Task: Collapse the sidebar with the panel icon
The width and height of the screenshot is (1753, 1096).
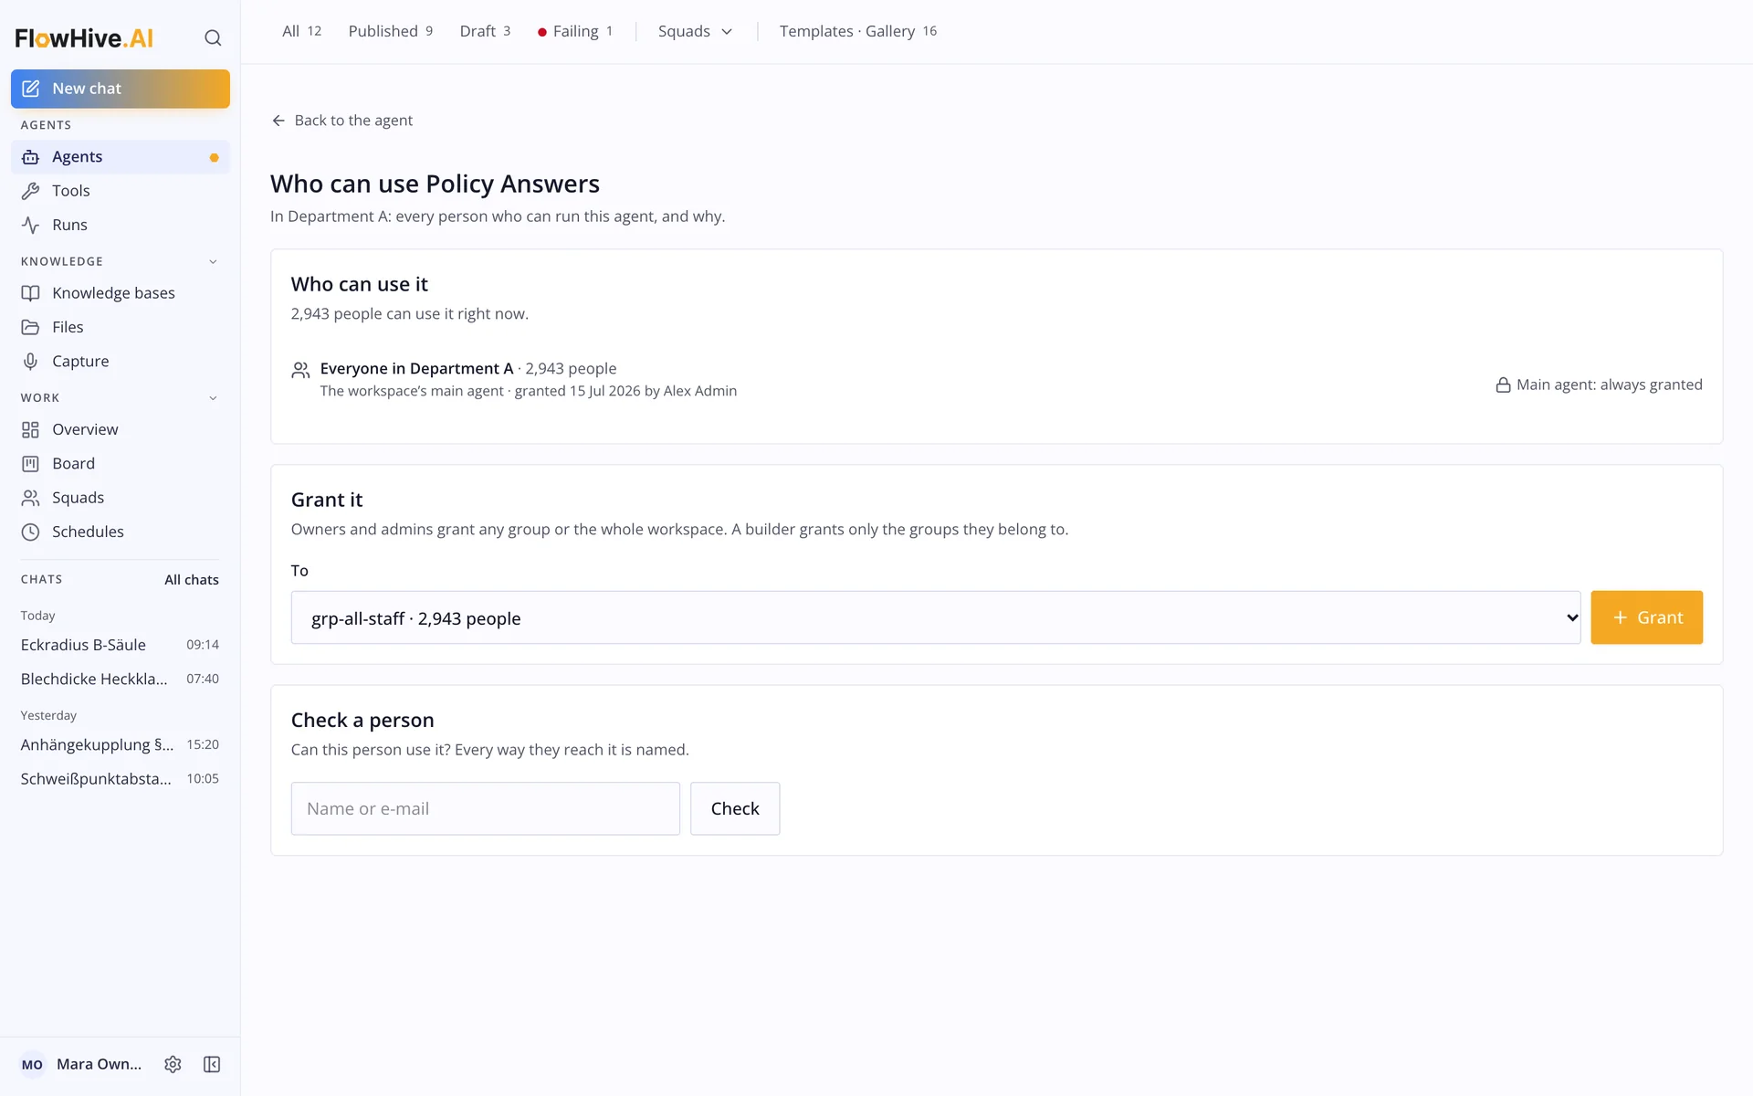Action: 212,1064
